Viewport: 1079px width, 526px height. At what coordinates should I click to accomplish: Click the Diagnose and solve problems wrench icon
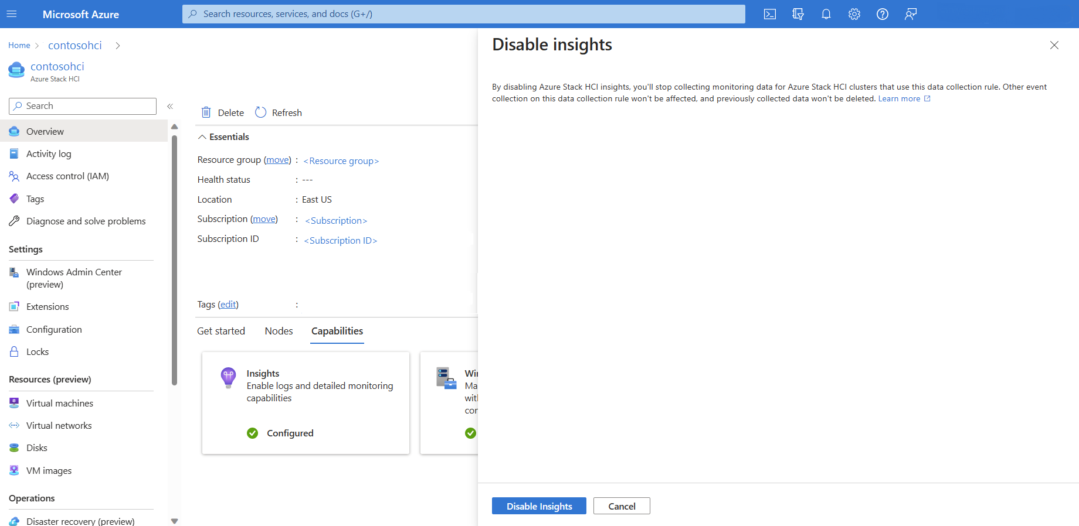coord(14,221)
